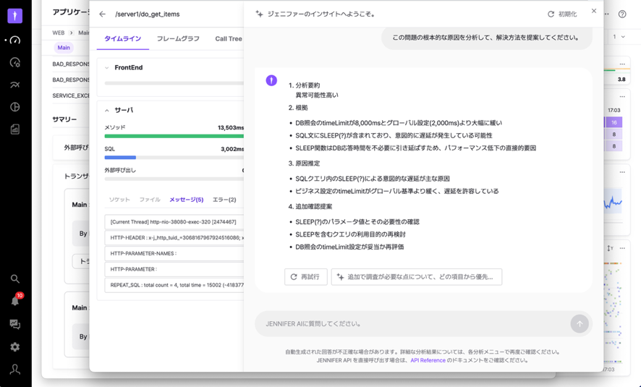Open the API Reference link

click(428, 360)
